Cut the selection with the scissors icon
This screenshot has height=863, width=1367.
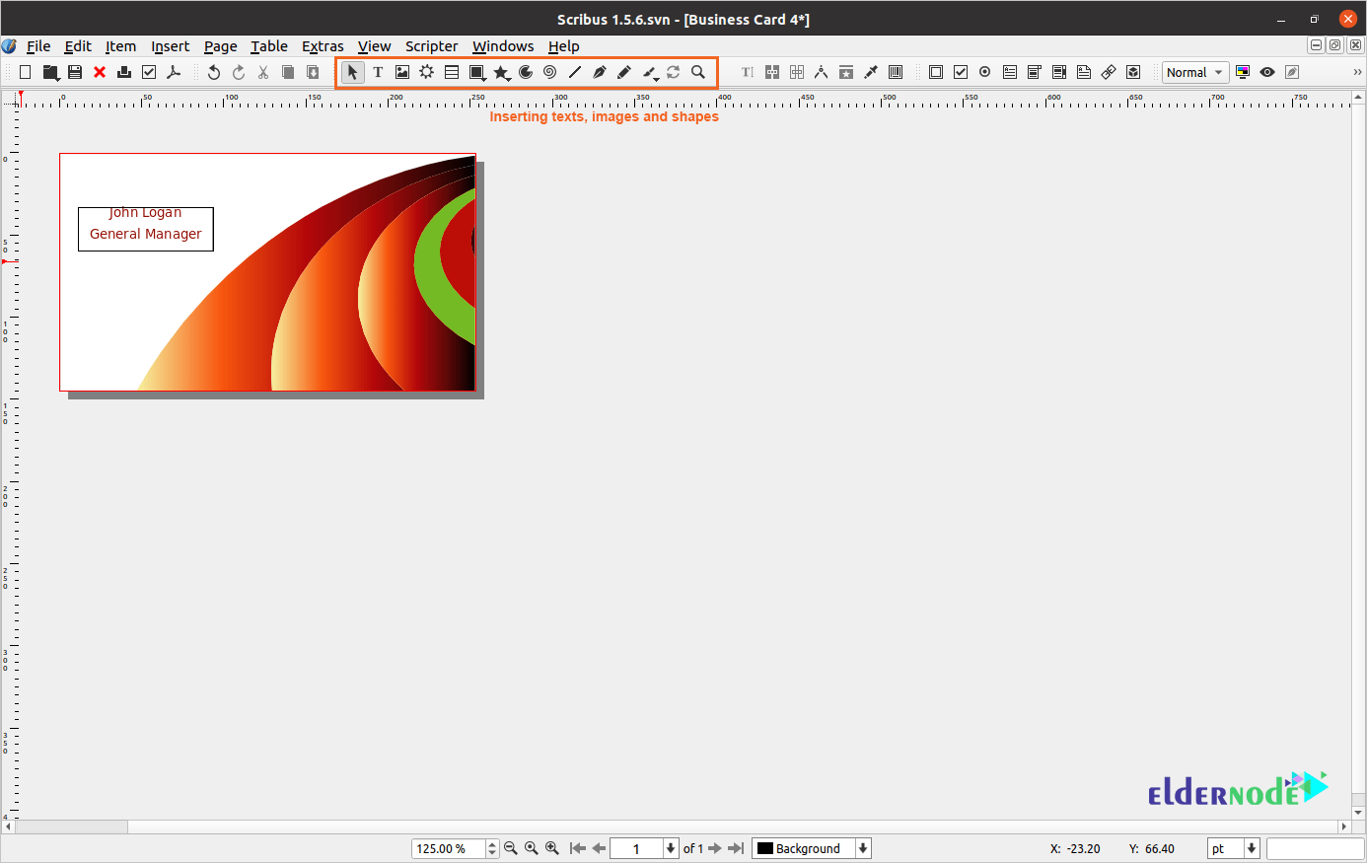pyautogui.click(x=263, y=72)
